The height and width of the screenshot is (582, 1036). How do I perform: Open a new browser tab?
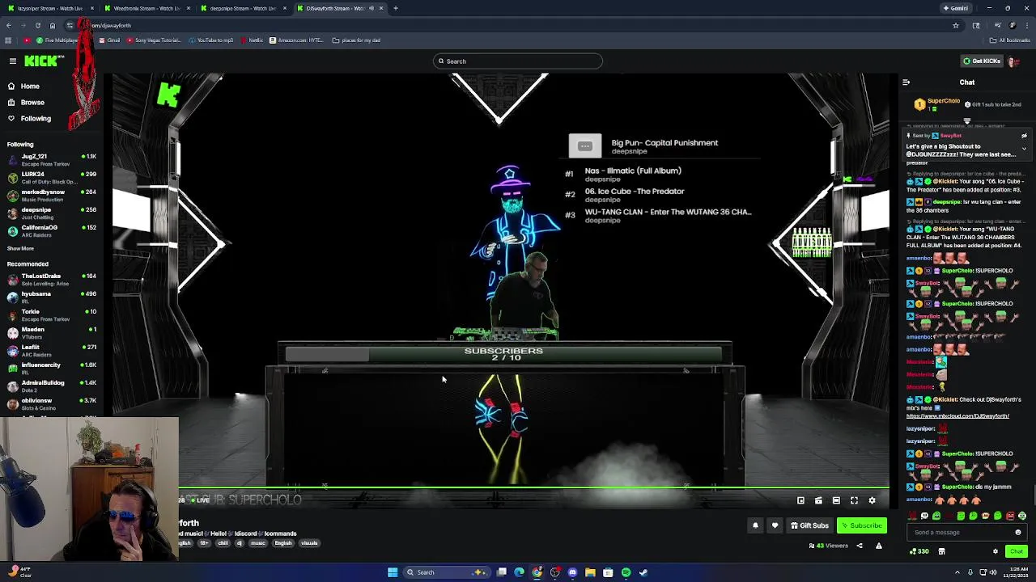coord(396,8)
